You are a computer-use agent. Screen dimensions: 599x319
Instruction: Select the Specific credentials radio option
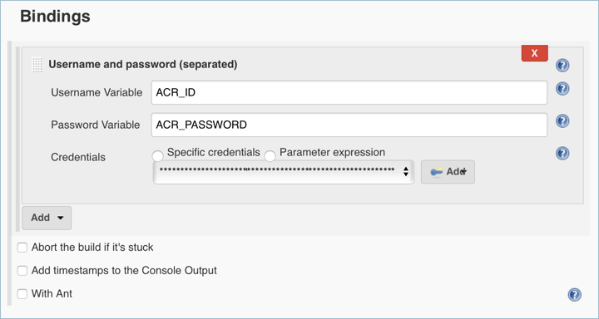point(157,156)
